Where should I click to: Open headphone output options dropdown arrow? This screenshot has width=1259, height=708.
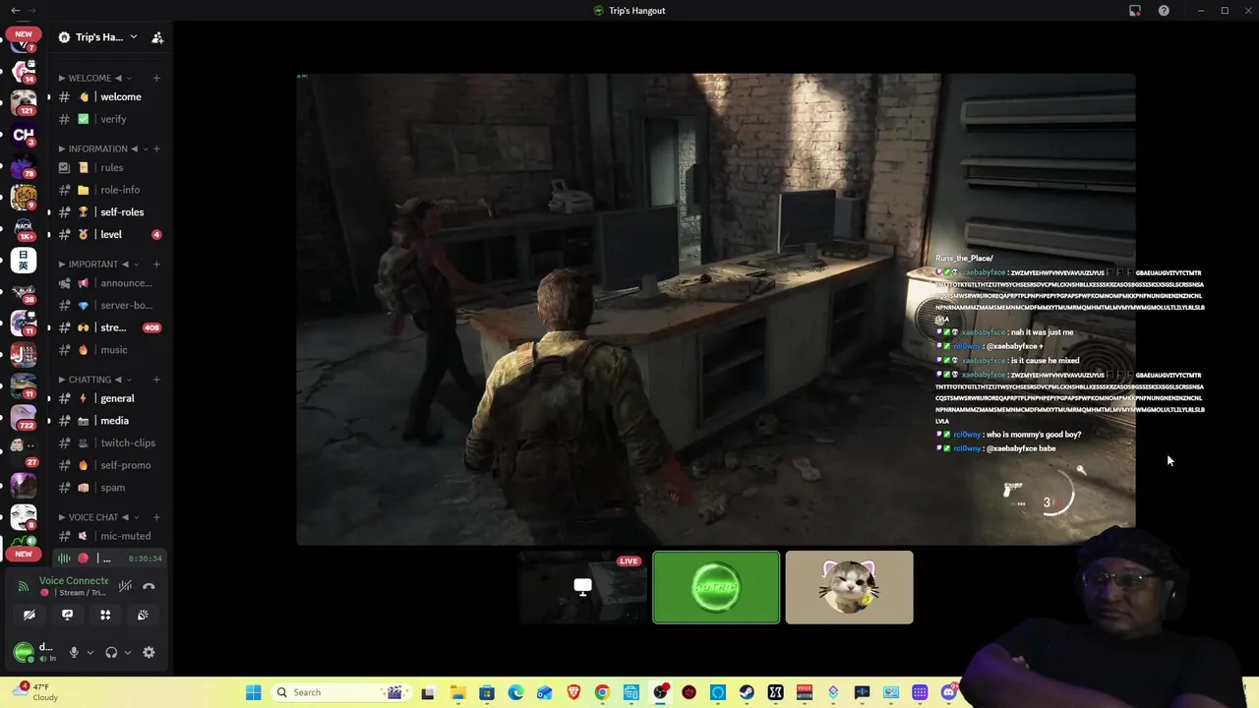[127, 652]
